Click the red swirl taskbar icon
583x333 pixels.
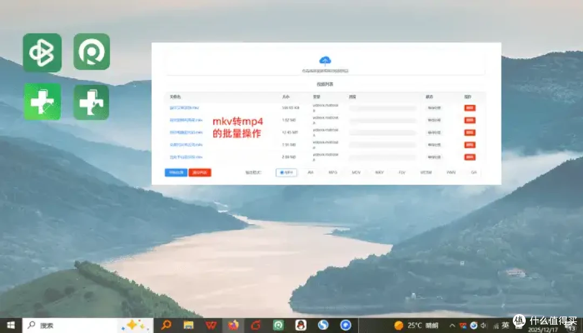tap(256, 325)
